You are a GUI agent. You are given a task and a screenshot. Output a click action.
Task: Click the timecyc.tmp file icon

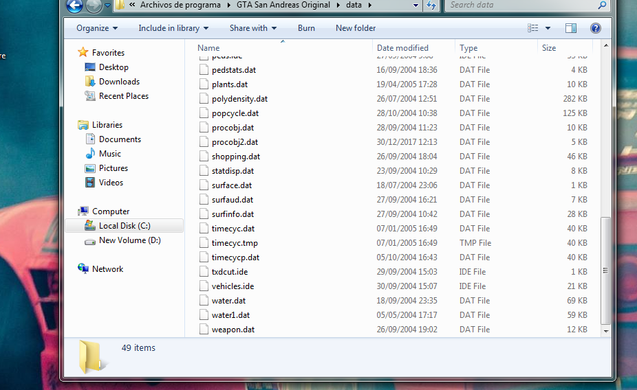pos(204,243)
